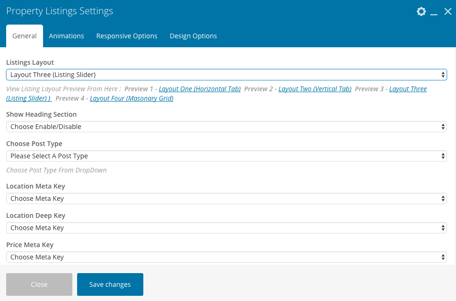456x301 pixels.
Task: Open the Responsive Options tab
Action: coord(127,36)
